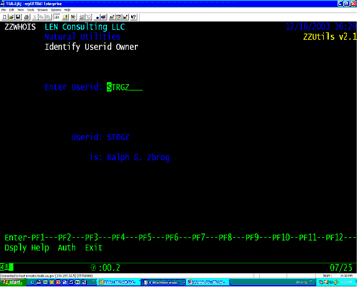
Task: Click the pencil chart icon after macro icons
Action: 112,17
